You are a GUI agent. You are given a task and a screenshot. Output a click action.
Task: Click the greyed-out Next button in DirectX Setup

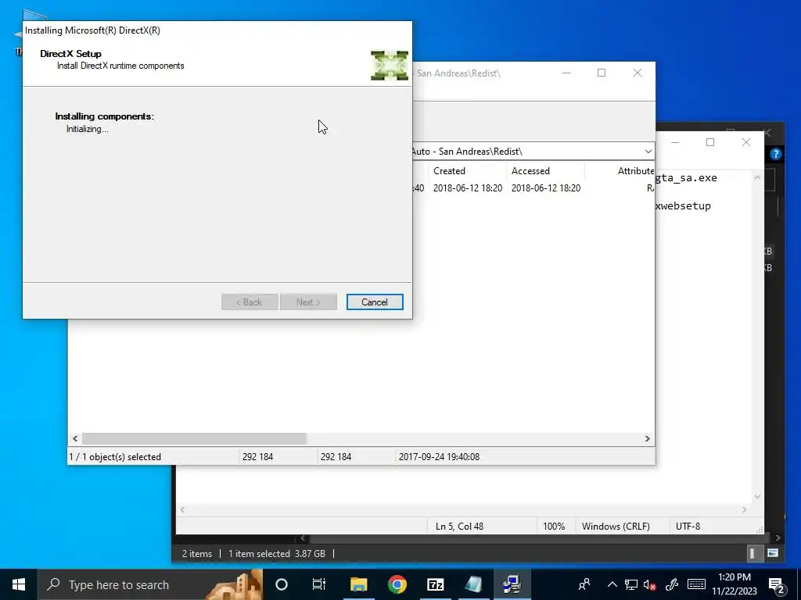tap(308, 302)
